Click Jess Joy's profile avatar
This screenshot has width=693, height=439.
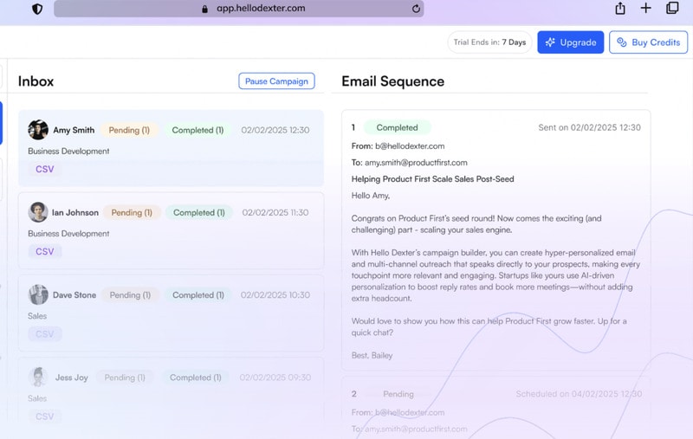tap(38, 377)
